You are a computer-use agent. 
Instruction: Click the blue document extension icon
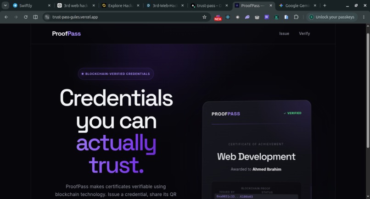[x=286, y=17]
